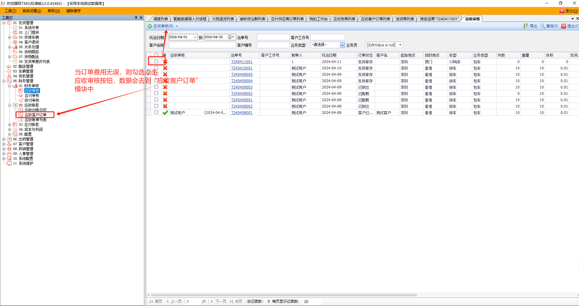Open the 业务员 EditValue dropdown
This screenshot has width=579, height=306.
click(400, 45)
